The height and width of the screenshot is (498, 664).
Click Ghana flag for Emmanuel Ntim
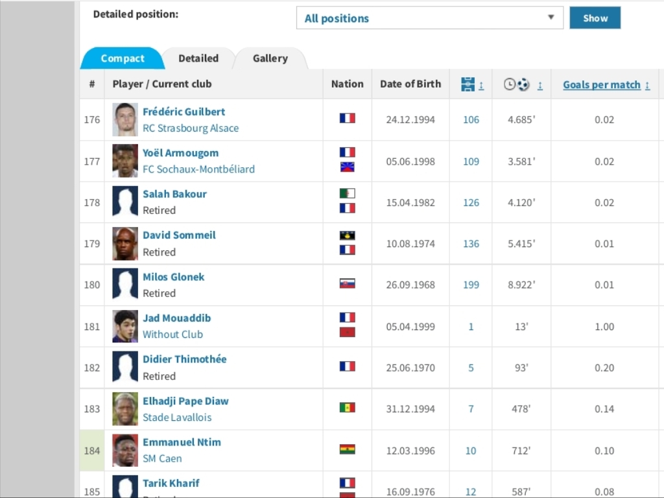pyautogui.click(x=348, y=449)
